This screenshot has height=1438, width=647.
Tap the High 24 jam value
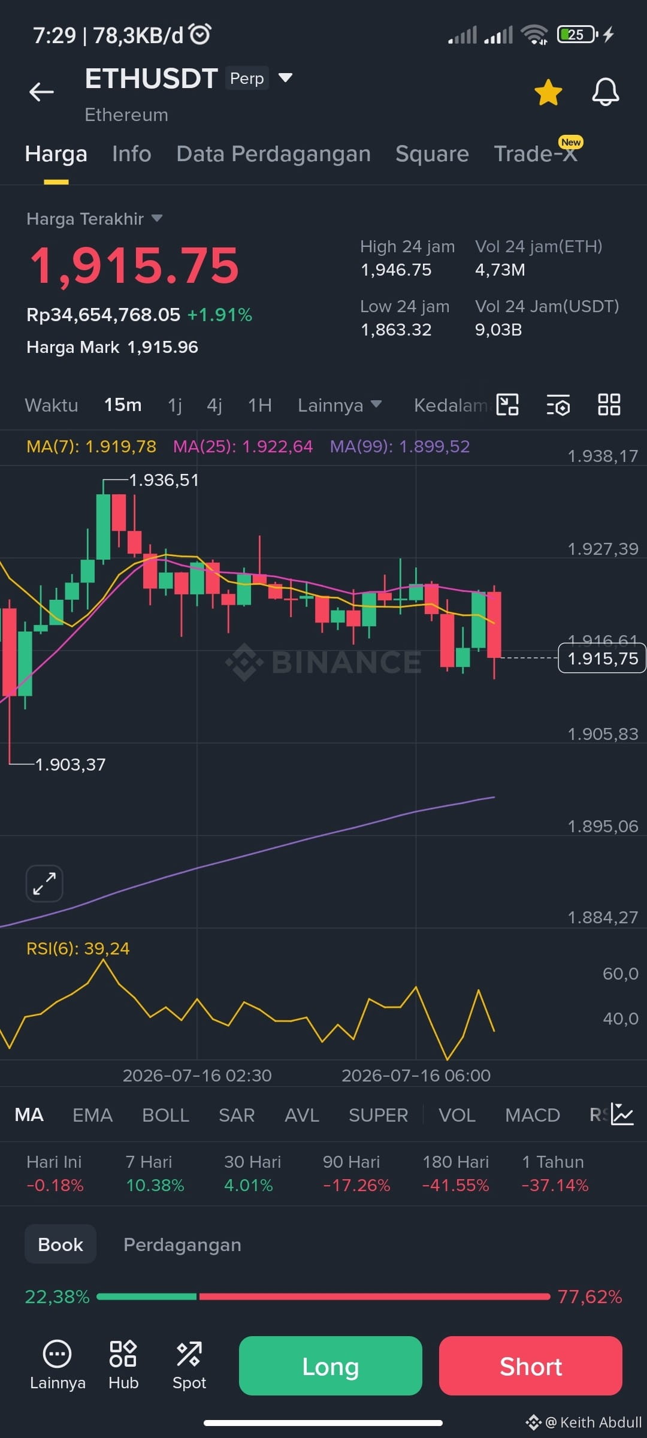(396, 270)
